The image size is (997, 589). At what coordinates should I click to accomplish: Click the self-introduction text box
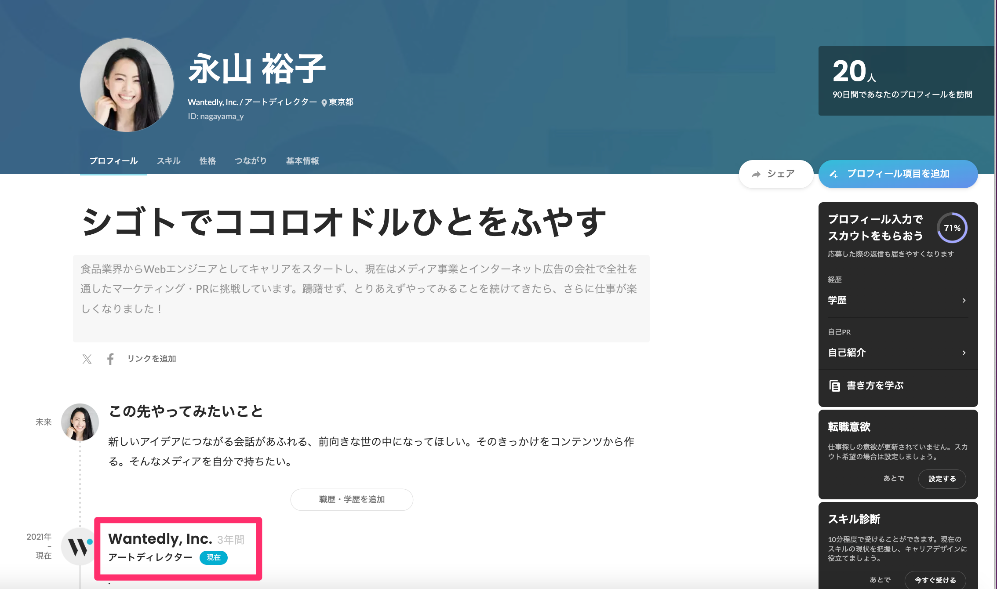click(x=361, y=298)
